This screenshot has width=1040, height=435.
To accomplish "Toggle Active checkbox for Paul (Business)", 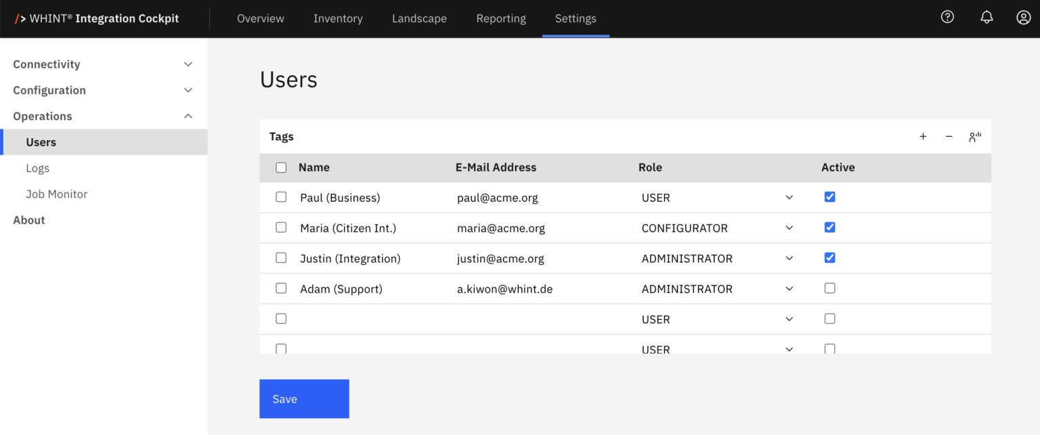I will 829,197.
